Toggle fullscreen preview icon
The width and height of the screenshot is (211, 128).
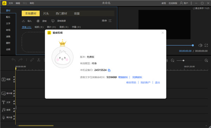pos(206,45)
